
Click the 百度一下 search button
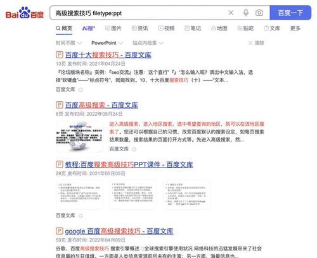click(290, 13)
